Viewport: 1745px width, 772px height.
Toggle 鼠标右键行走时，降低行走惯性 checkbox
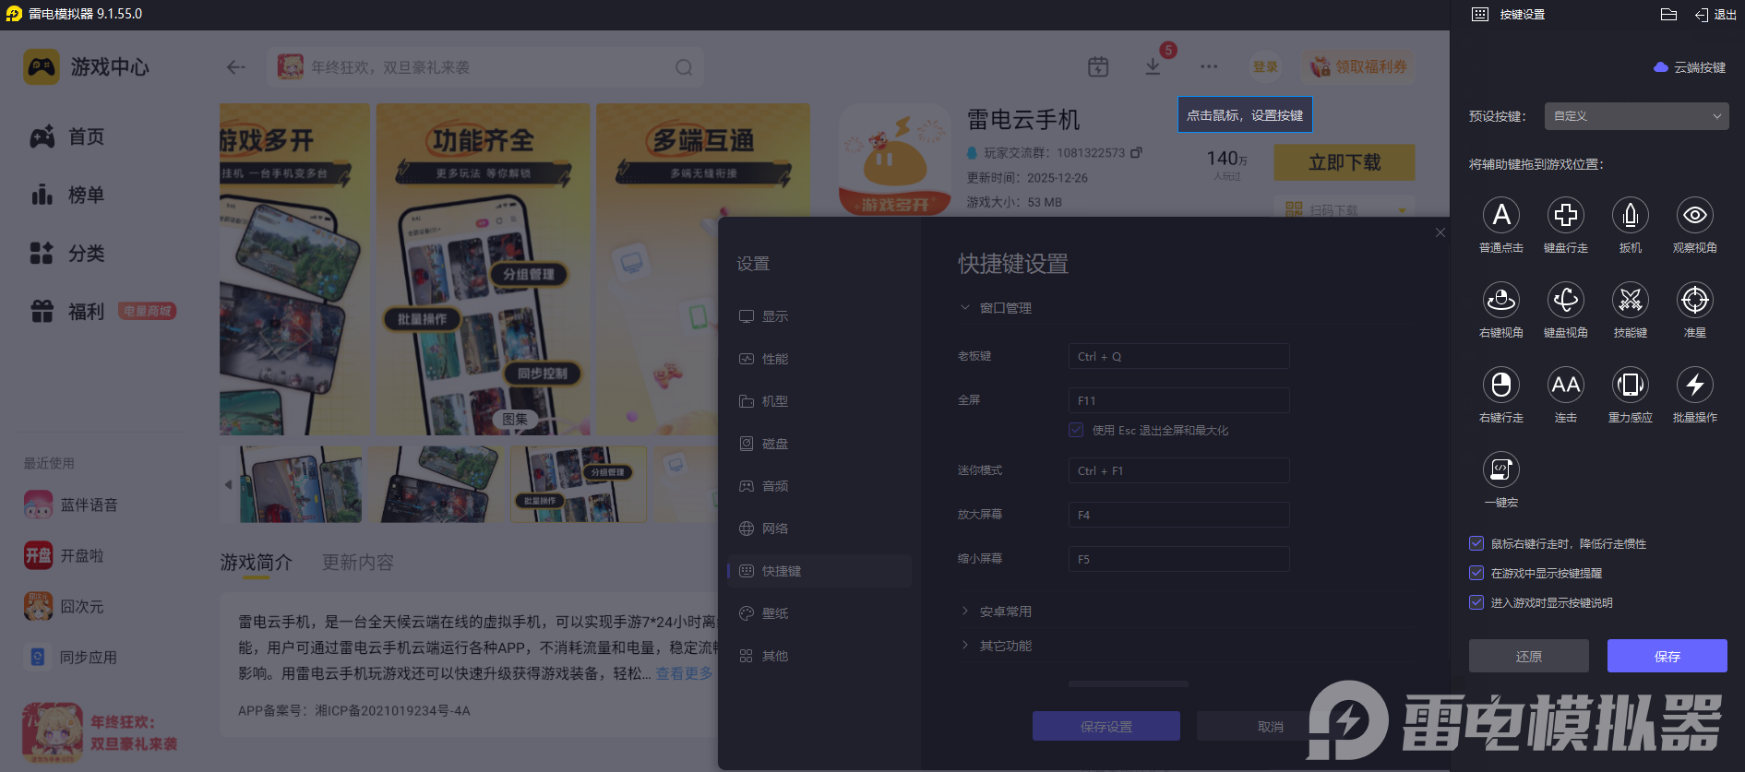pos(1476,543)
